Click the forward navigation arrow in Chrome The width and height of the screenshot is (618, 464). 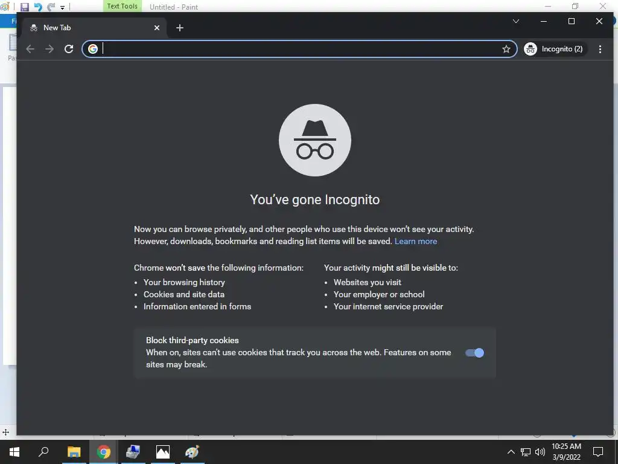(x=49, y=49)
